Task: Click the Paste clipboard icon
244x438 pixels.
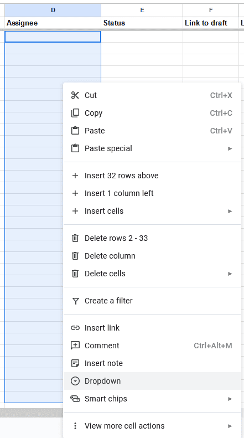Action: [x=75, y=131]
